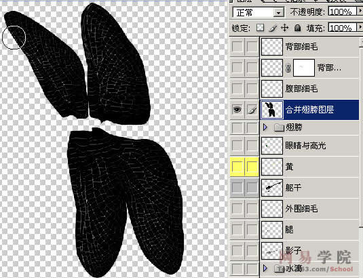Screen dimensions: 363x278
Task: Select the 眼睛与高光 layer
Action: click(x=309, y=146)
